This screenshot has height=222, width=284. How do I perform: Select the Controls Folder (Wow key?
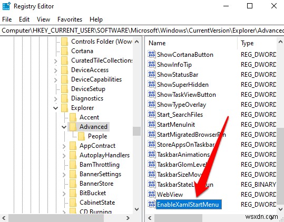click(101, 42)
